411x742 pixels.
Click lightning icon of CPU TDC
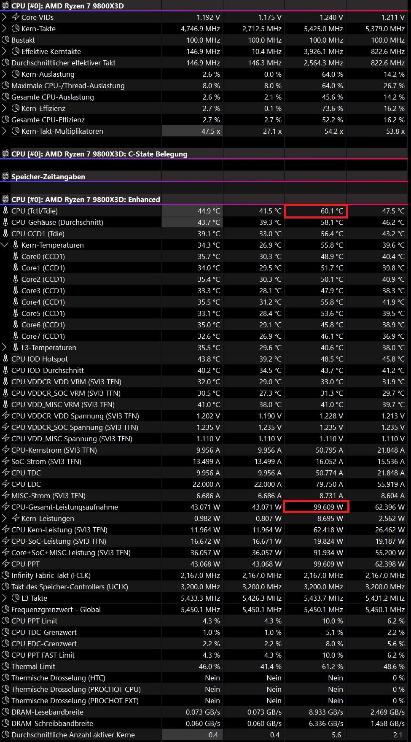pos(5,473)
